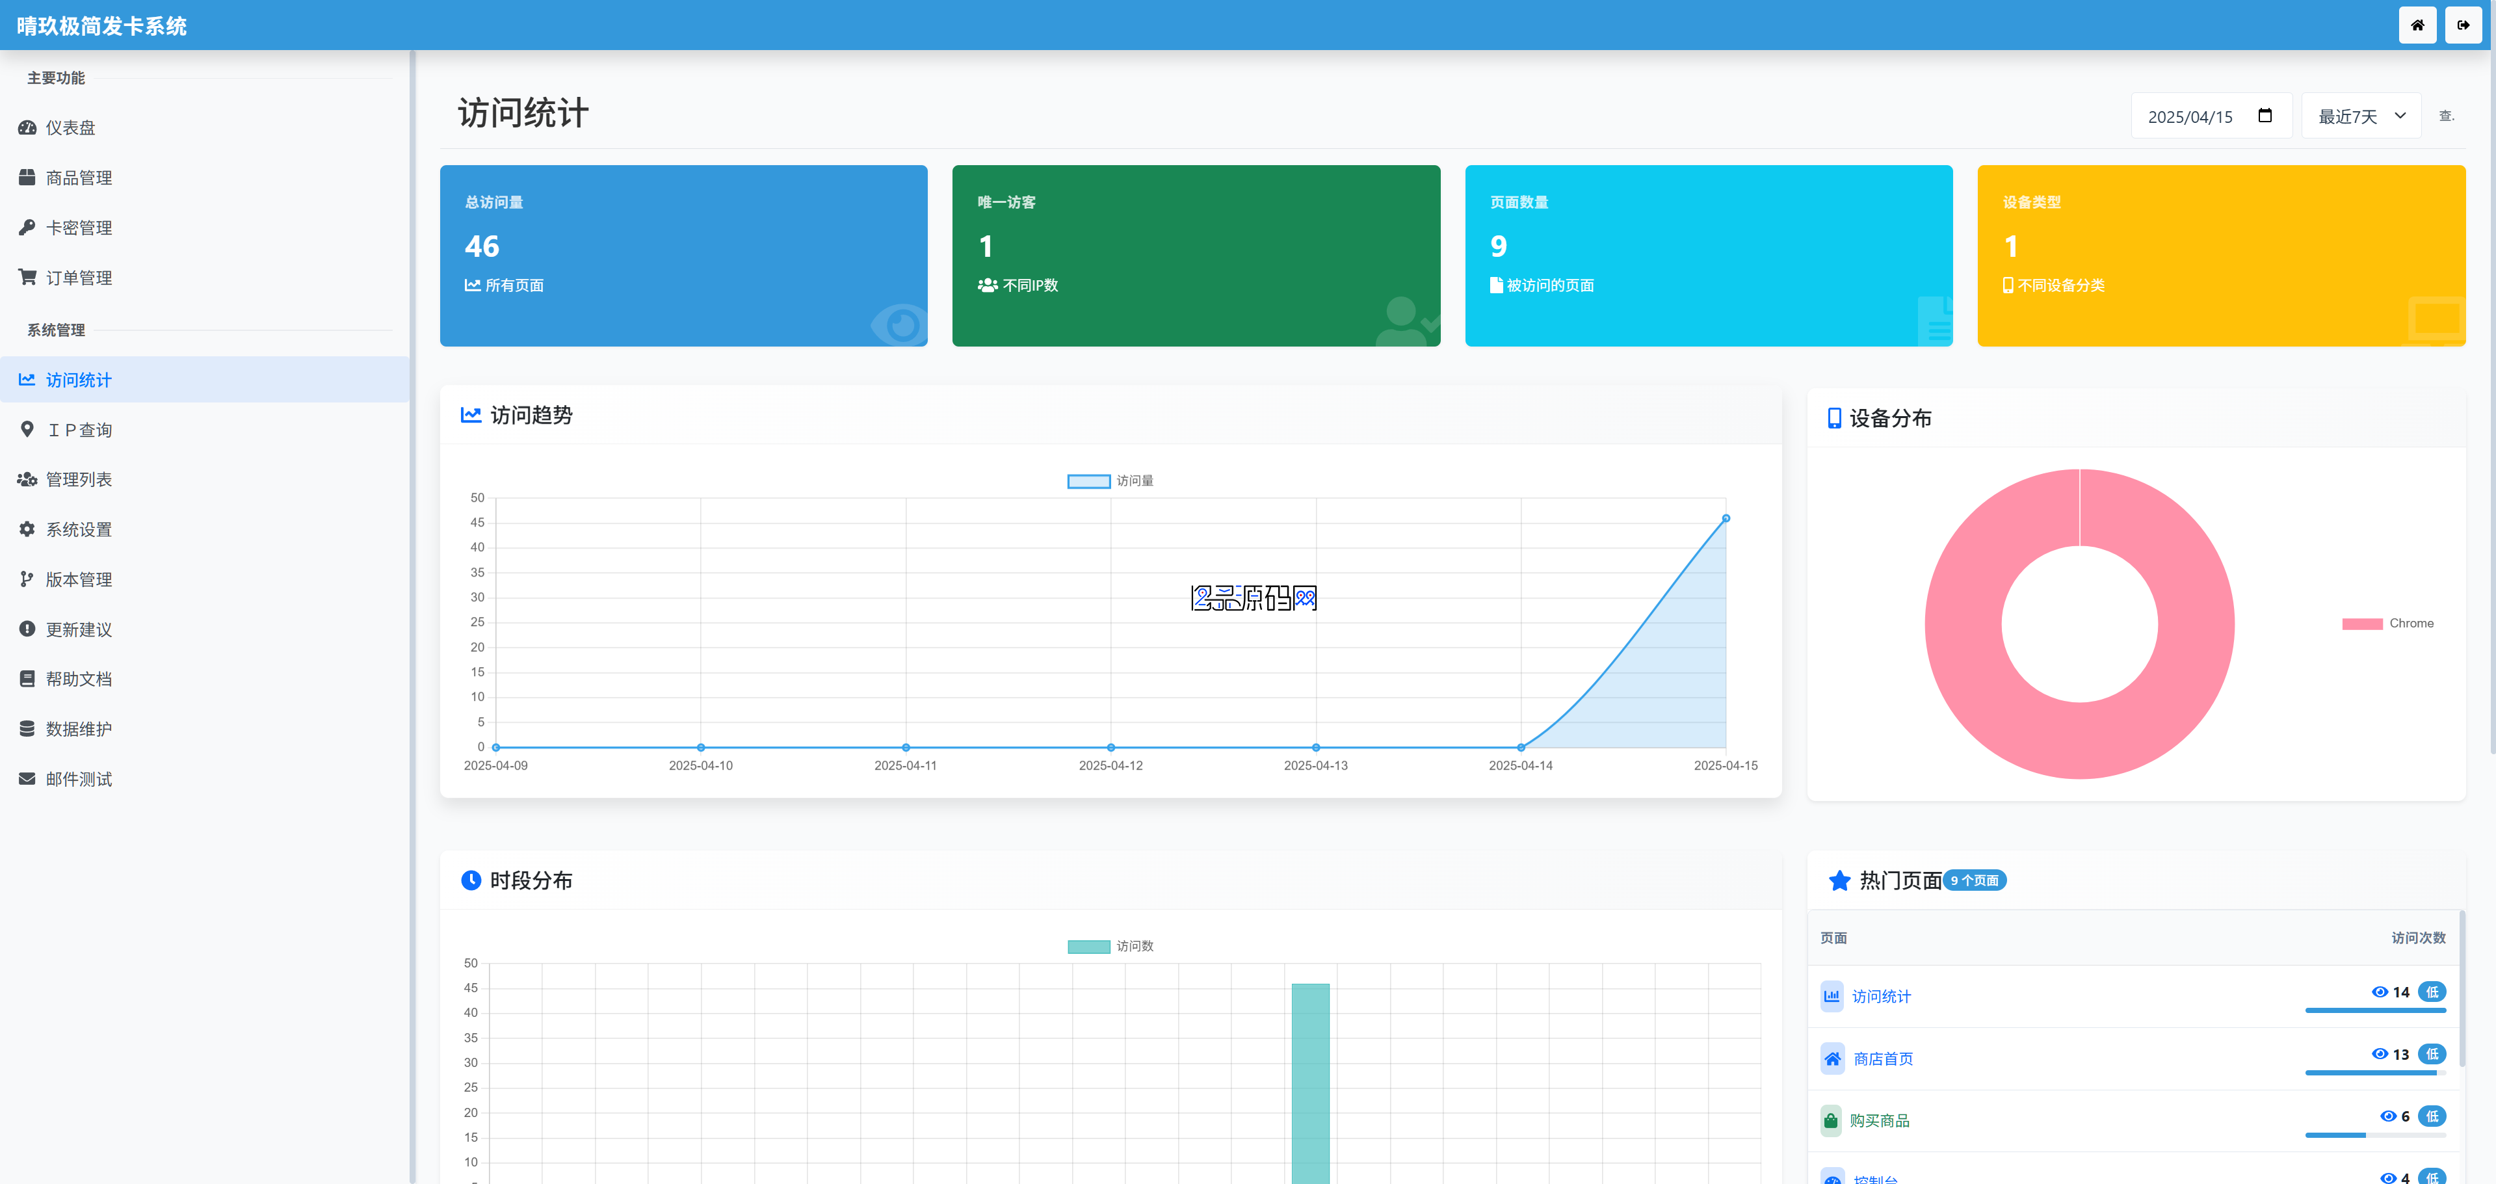Click the progress bar under 购买商品 count
The image size is (2496, 1184).
point(2375,1135)
